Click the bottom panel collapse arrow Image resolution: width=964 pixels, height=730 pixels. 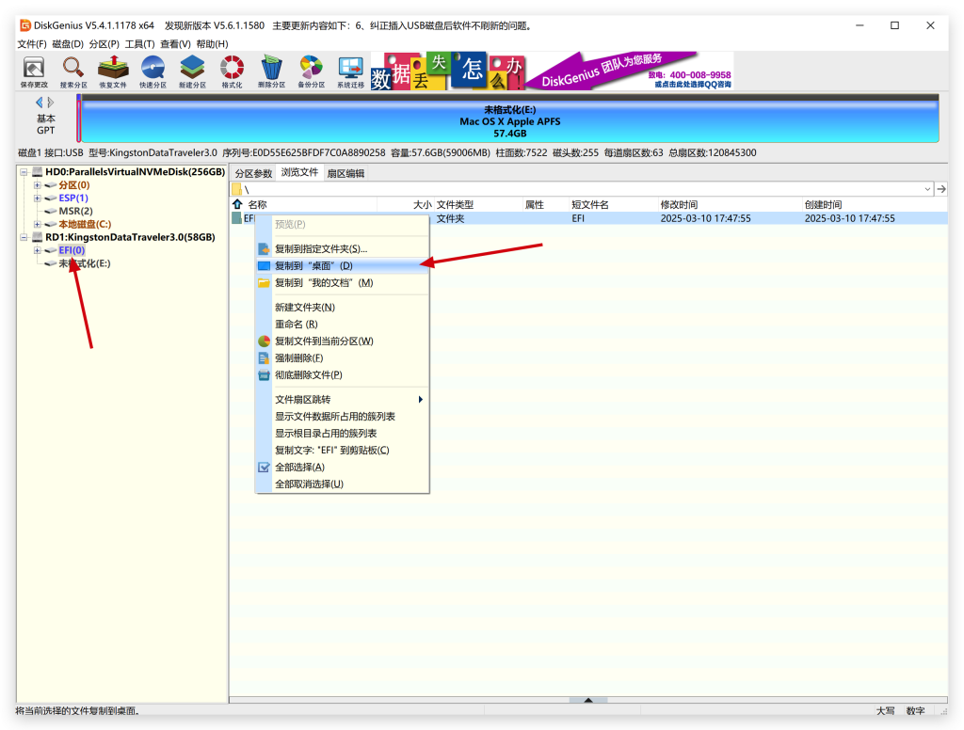(588, 700)
